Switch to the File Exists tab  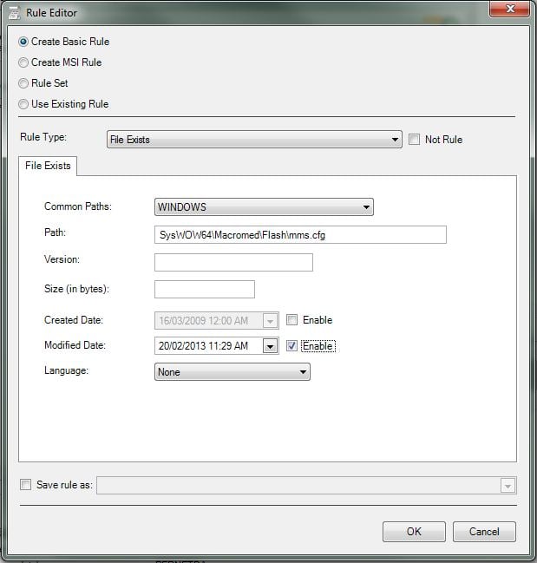click(x=48, y=166)
